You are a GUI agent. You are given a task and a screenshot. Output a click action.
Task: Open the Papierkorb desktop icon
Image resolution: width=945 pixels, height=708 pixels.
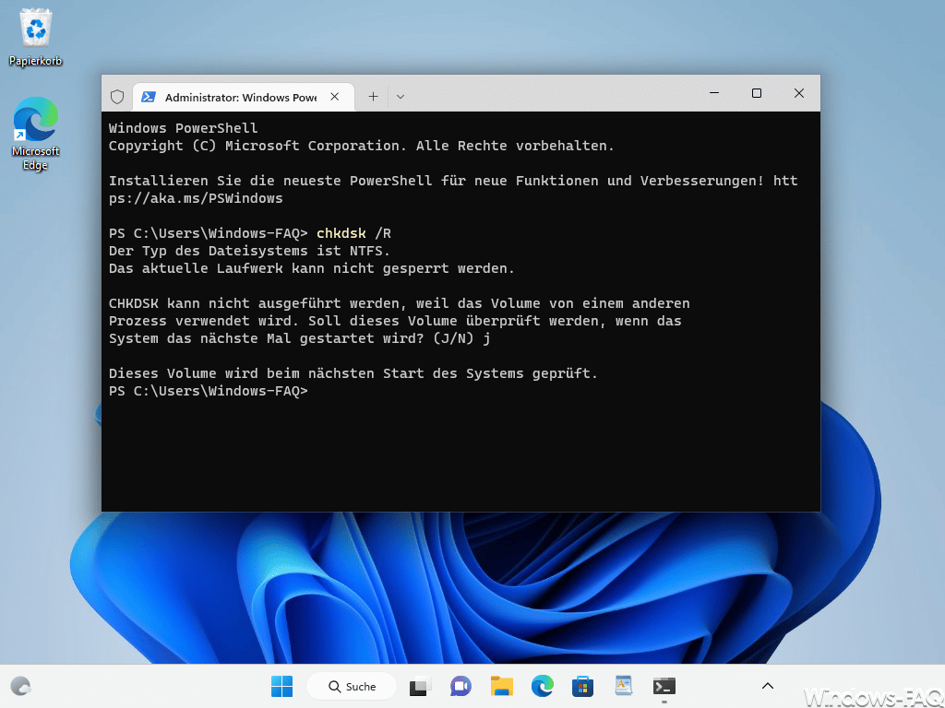pos(36,36)
